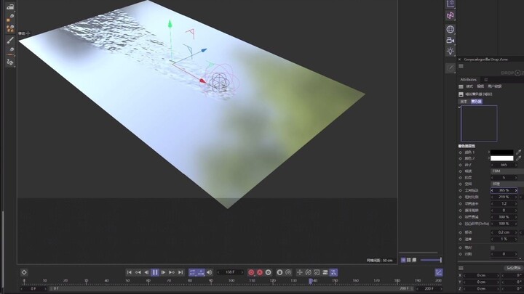Image resolution: width=524 pixels, height=294 pixels.
Task: Click the keyframe diamond at timeline's left
Action: point(24,272)
